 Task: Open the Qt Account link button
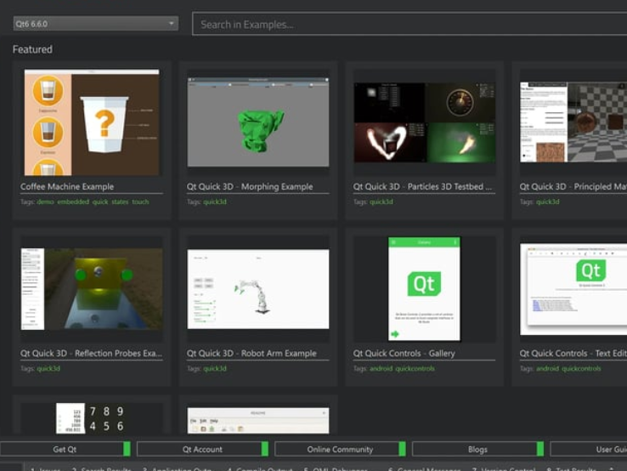[203, 450]
